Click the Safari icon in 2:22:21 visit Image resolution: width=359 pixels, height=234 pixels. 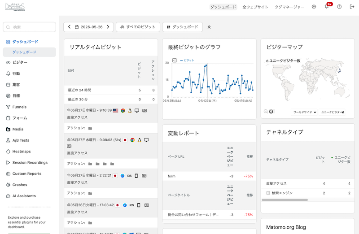tap(122, 176)
